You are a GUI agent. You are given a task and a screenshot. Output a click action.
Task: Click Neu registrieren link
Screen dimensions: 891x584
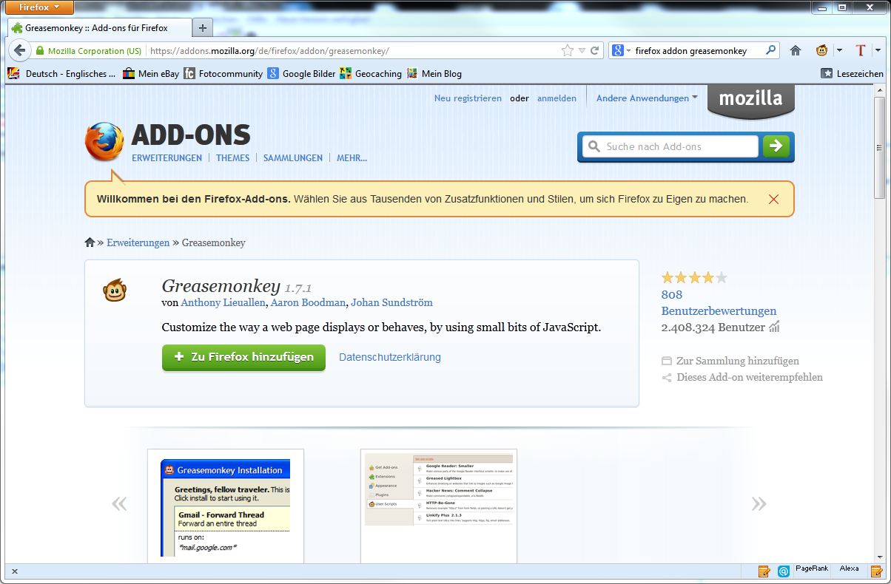tap(468, 98)
